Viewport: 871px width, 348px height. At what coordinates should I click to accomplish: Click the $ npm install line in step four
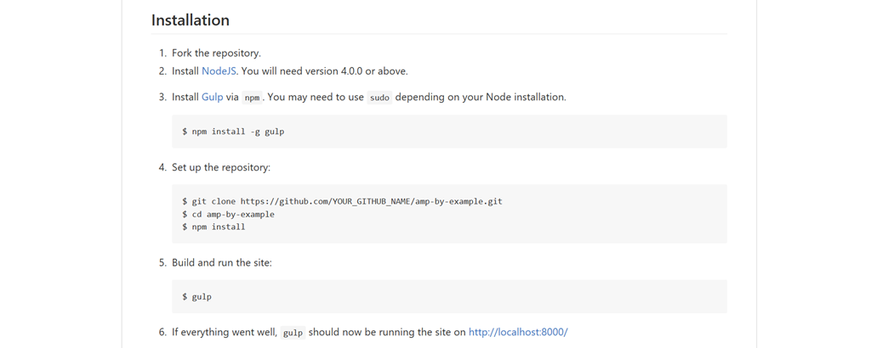[213, 227]
